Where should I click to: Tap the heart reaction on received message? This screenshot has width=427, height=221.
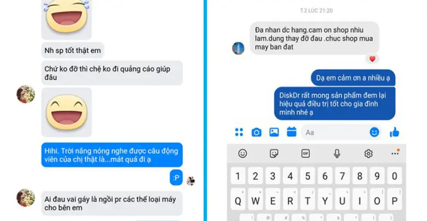(372, 59)
